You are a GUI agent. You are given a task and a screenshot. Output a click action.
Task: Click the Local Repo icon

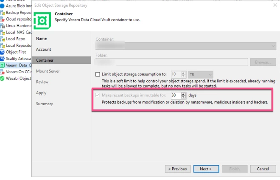[2, 39]
